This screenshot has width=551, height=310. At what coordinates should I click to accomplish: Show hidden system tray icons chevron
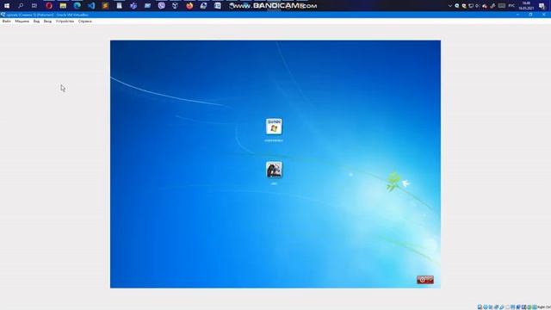point(449,6)
